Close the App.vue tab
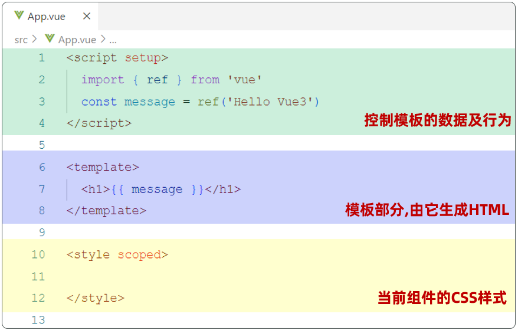 (87, 16)
